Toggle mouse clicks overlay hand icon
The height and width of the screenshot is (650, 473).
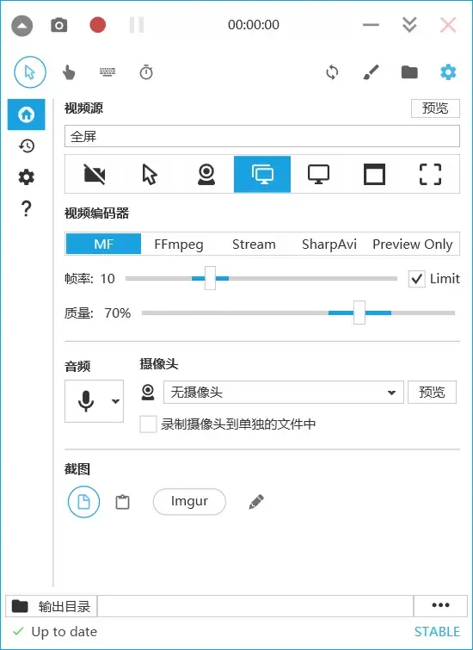pyautogui.click(x=69, y=72)
